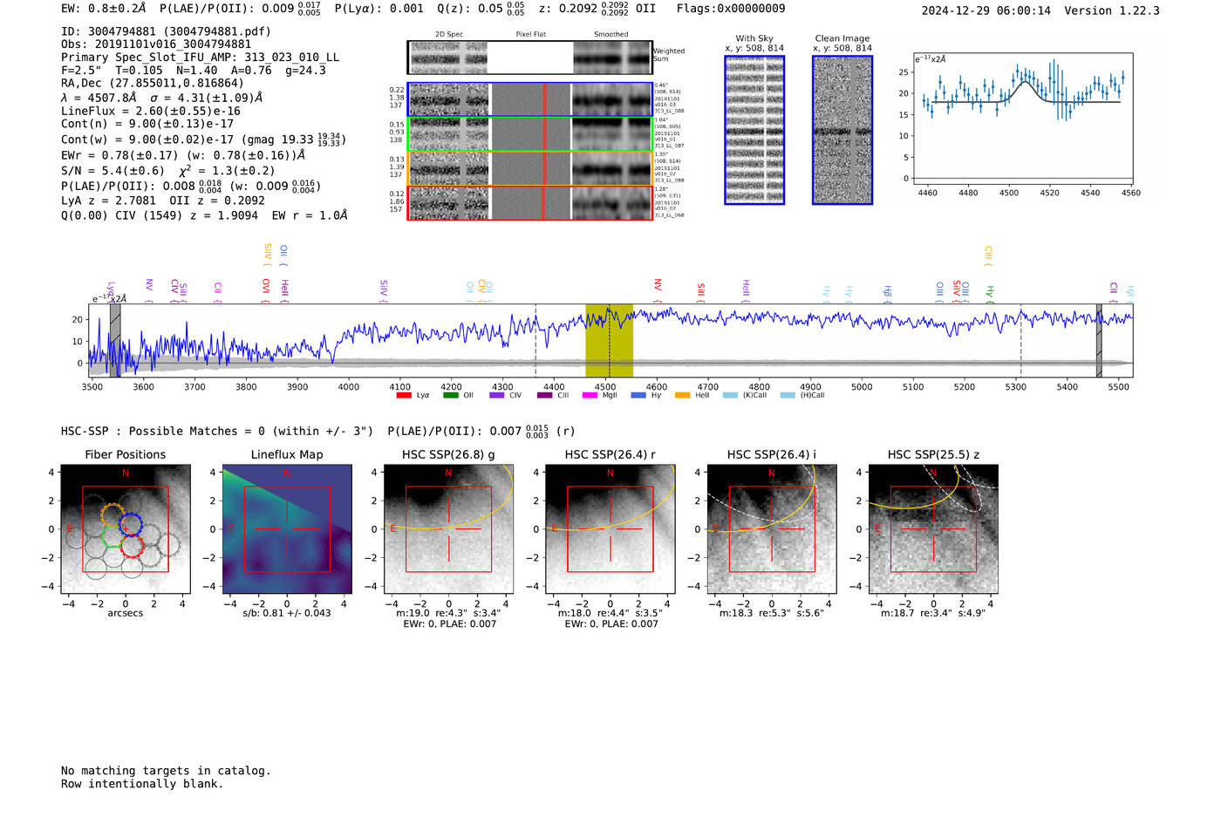Click the EWr = 0.78 value line
Image resolution: width=1221 pixels, height=831 pixels.
[183, 155]
